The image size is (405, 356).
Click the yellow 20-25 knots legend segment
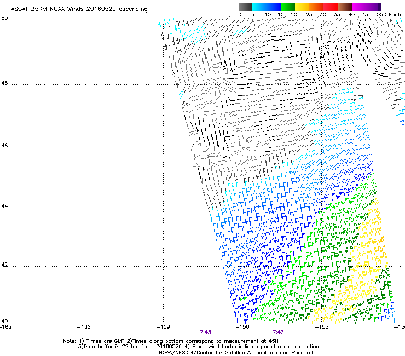coord(302,7)
